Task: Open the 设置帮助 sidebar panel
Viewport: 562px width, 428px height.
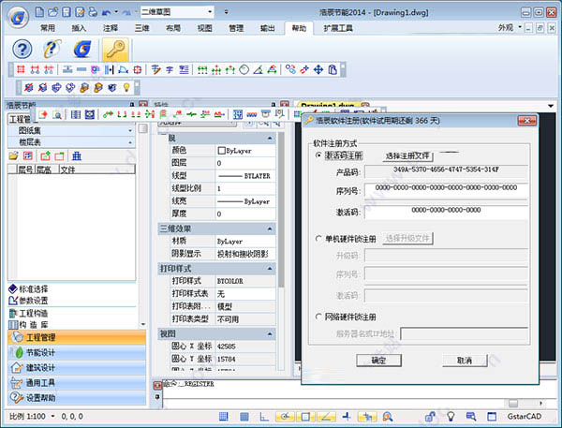Action: [77, 398]
